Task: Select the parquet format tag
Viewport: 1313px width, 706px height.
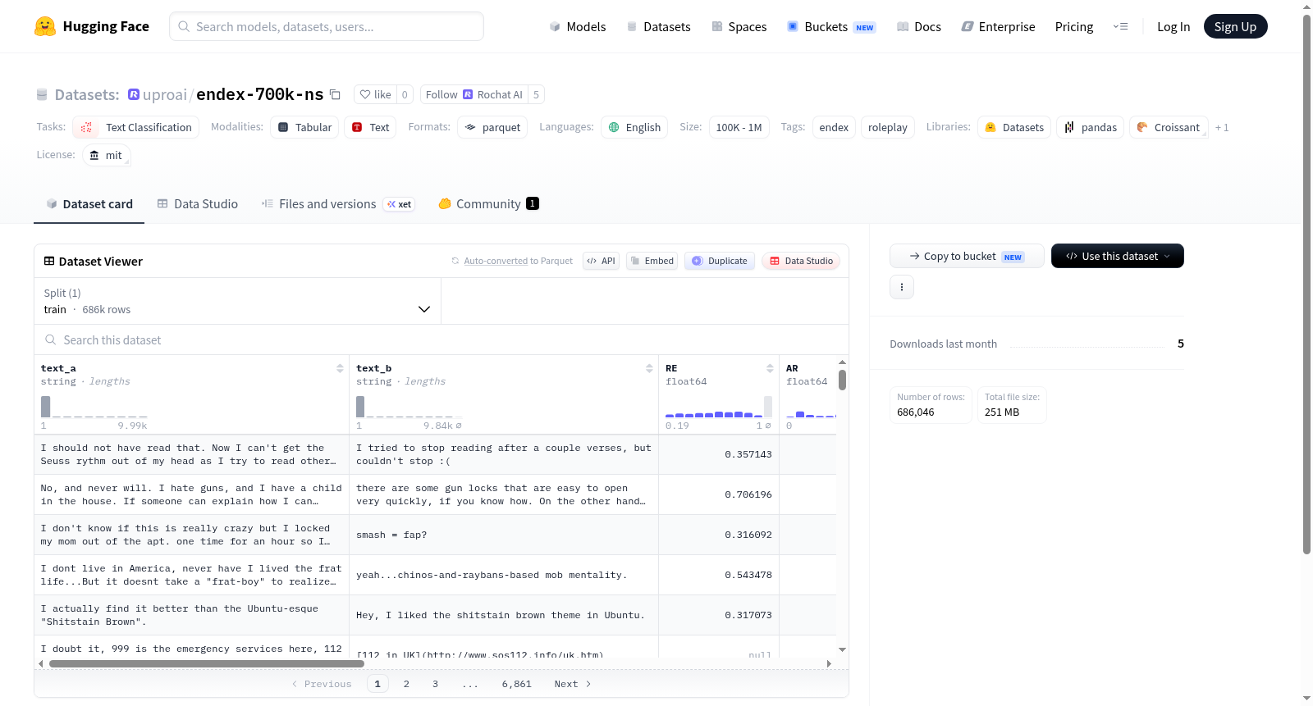Action: 492,127
